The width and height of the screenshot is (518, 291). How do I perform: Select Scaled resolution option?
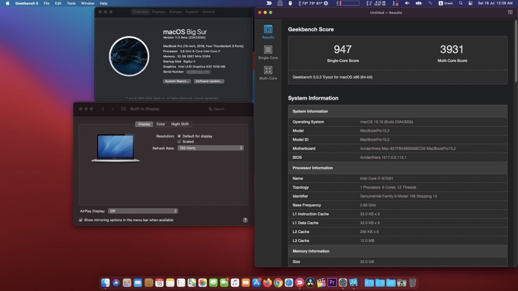pyautogui.click(x=179, y=142)
